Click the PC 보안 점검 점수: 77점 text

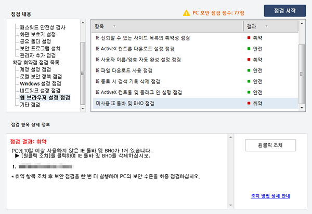tap(218, 13)
